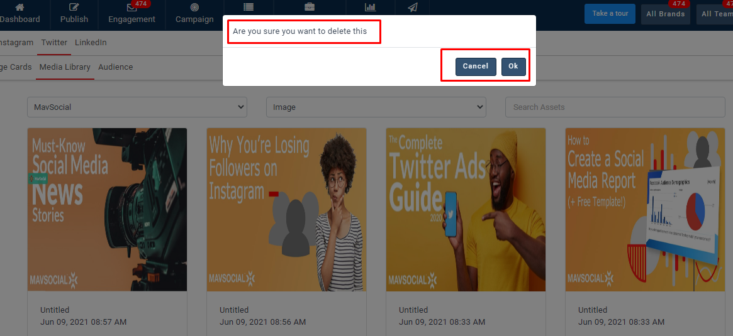Open the All Brands selector

(x=665, y=14)
